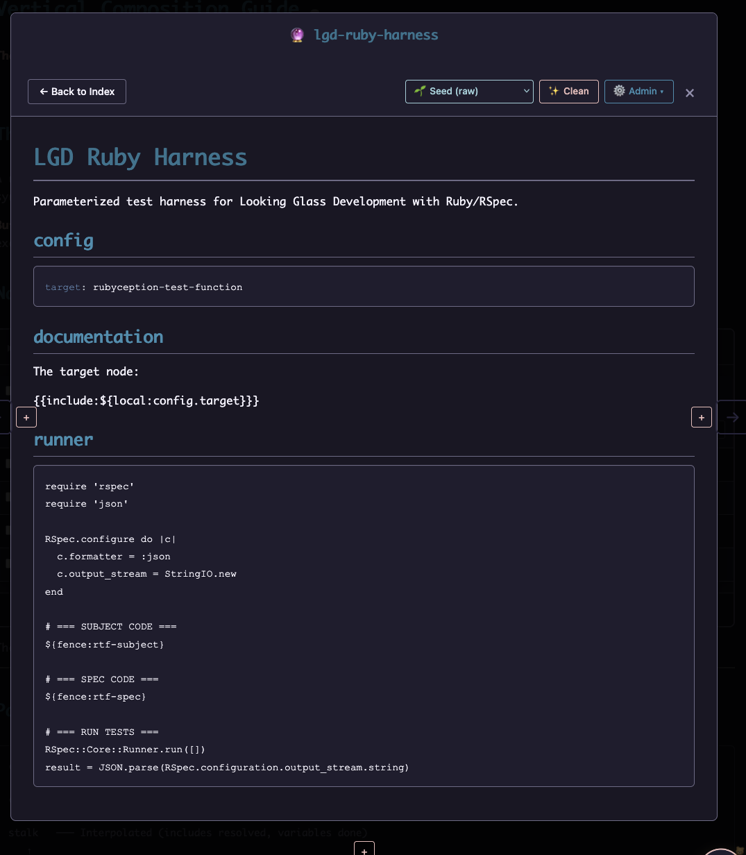The height and width of the screenshot is (855, 746).
Task: Click the runner section heading
Action: 63,440
